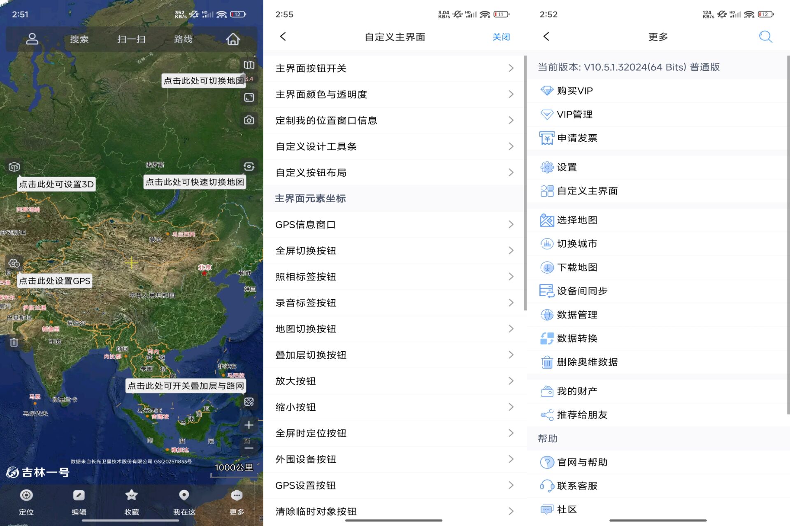Screen dimensions: 790x526
Task: Open the 3D settings cube icon
Action: 14,167
